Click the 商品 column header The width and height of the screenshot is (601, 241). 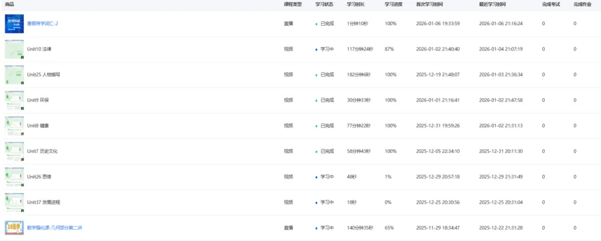9,4
